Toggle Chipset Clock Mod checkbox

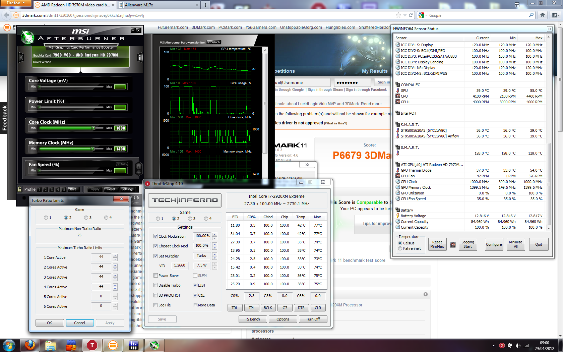pos(155,246)
